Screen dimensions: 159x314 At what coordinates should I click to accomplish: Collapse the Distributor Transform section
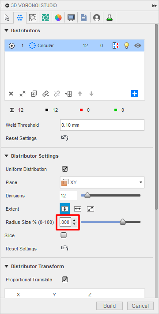pyautogui.click(x=7, y=266)
